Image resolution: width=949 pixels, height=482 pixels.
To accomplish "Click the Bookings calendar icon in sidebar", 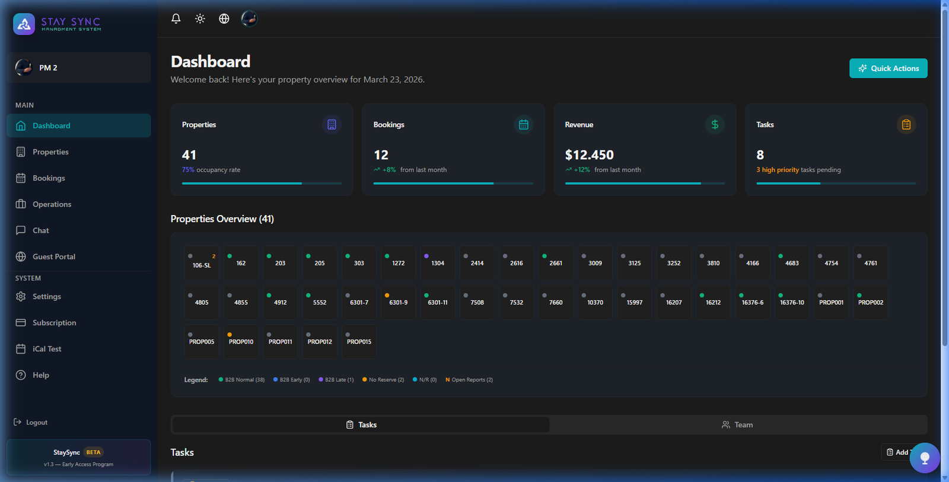I will click(x=21, y=178).
